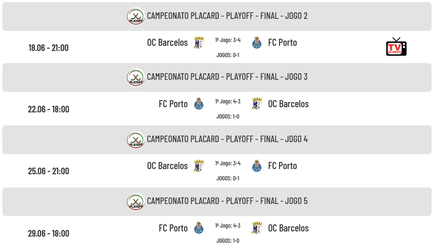Click the 22.06 - 18:00 match date
The width and height of the screenshot is (433, 247).
point(49,109)
